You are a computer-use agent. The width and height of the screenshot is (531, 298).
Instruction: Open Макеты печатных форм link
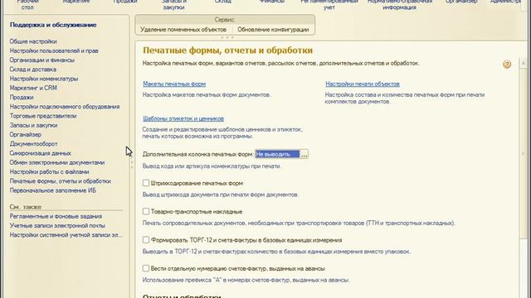[174, 84]
